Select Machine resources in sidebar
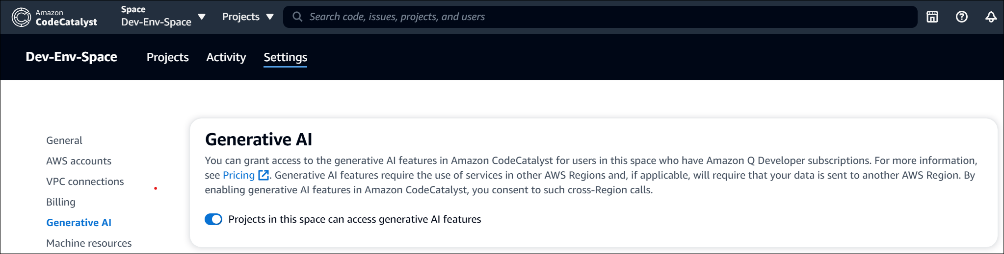Image resolution: width=1004 pixels, height=254 pixels. click(89, 243)
